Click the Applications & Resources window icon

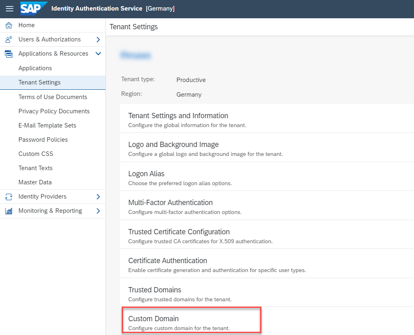9,54
